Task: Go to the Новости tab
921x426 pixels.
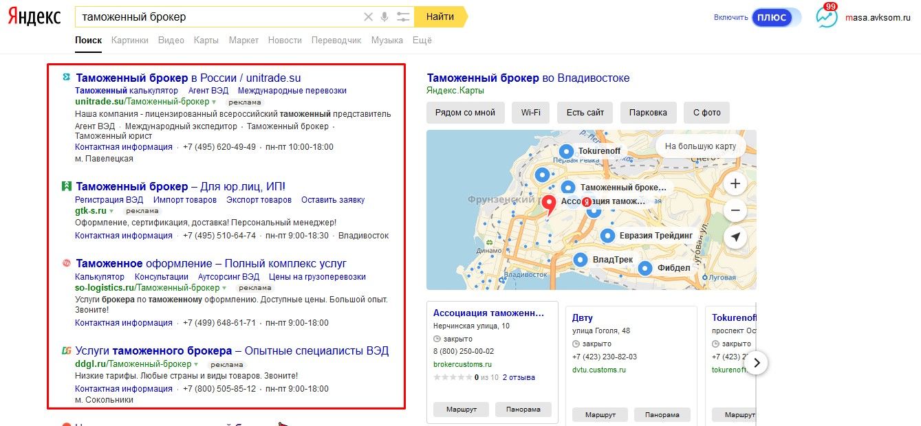Action: [285, 41]
